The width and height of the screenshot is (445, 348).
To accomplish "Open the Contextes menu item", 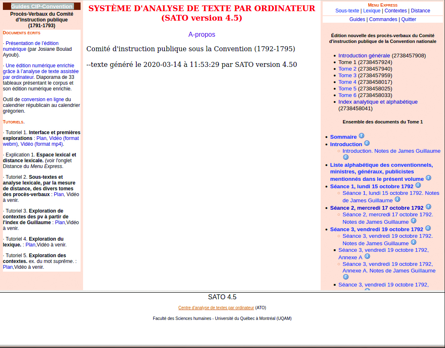I will pos(395,11).
